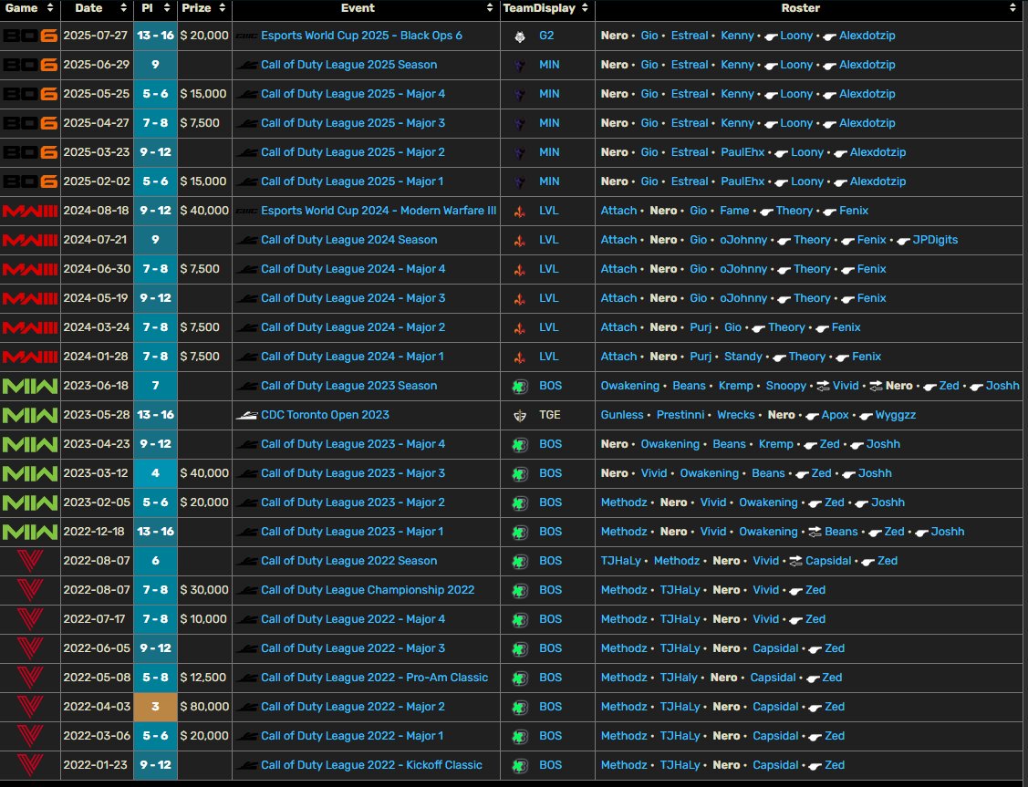Click the role icon before JPDigits
This screenshot has width=1028, height=787.
point(903,241)
